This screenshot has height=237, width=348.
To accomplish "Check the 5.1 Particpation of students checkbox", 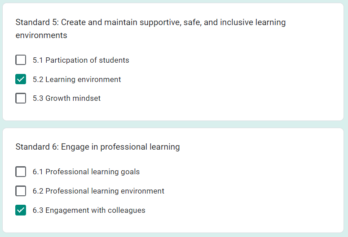I will pos(21,60).
